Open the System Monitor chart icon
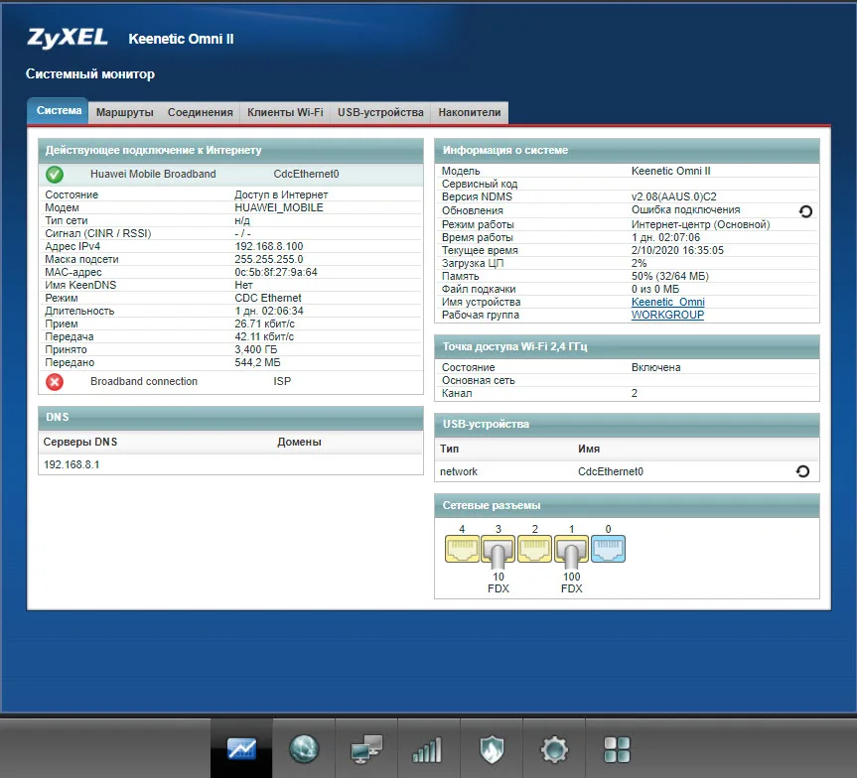 [241, 748]
